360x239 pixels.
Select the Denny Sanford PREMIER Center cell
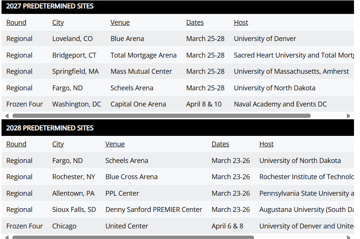pos(154,210)
